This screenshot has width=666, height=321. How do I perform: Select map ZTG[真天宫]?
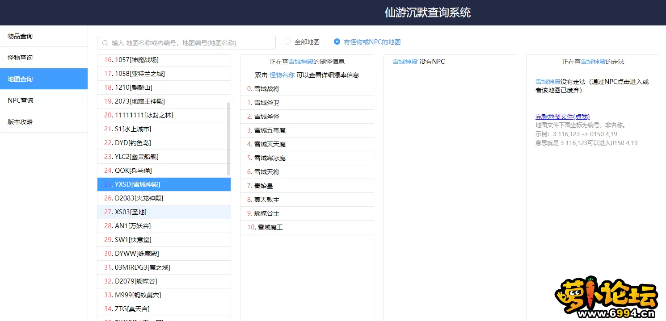pyautogui.click(x=164, y=309)
